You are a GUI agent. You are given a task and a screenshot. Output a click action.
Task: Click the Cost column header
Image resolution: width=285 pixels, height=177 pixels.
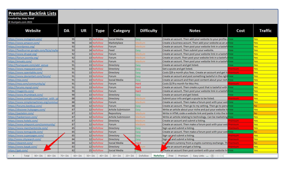coord(241,31)
